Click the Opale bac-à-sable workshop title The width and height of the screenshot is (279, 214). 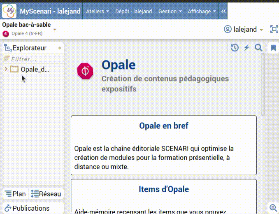pos(26,25)
